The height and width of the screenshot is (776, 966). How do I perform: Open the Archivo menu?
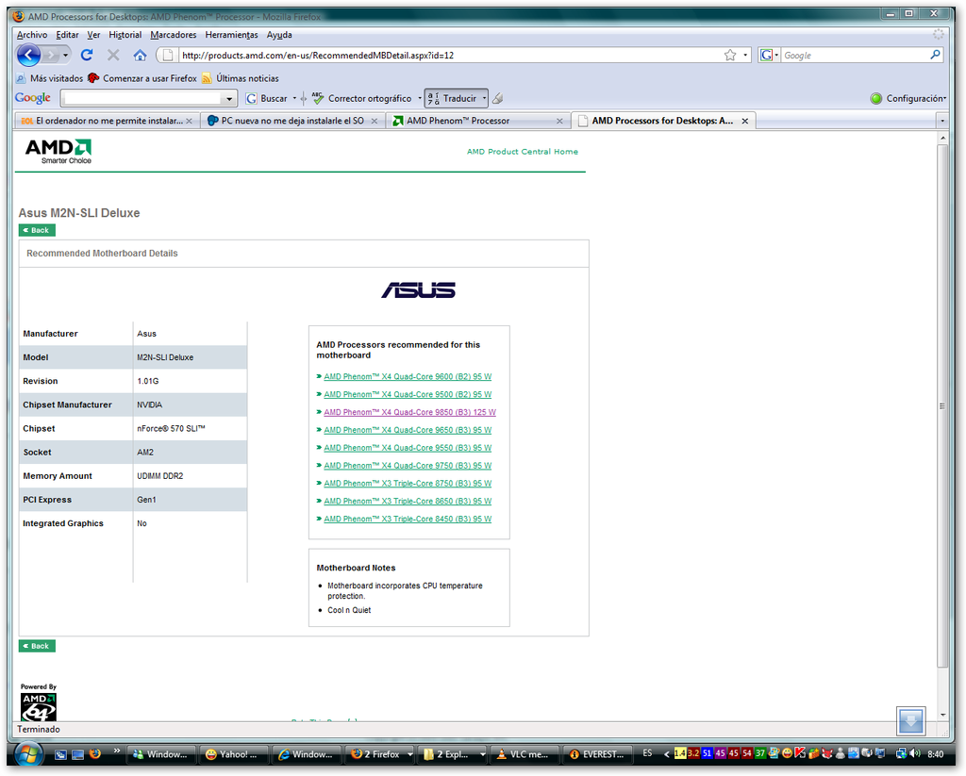point(32,35)
